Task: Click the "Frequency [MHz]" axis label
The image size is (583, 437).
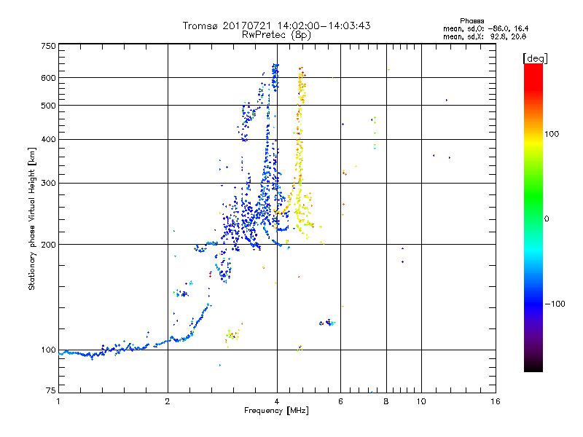Action: pos(276,411)
